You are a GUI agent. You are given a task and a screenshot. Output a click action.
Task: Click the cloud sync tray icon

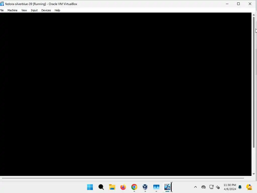(203, 187)
